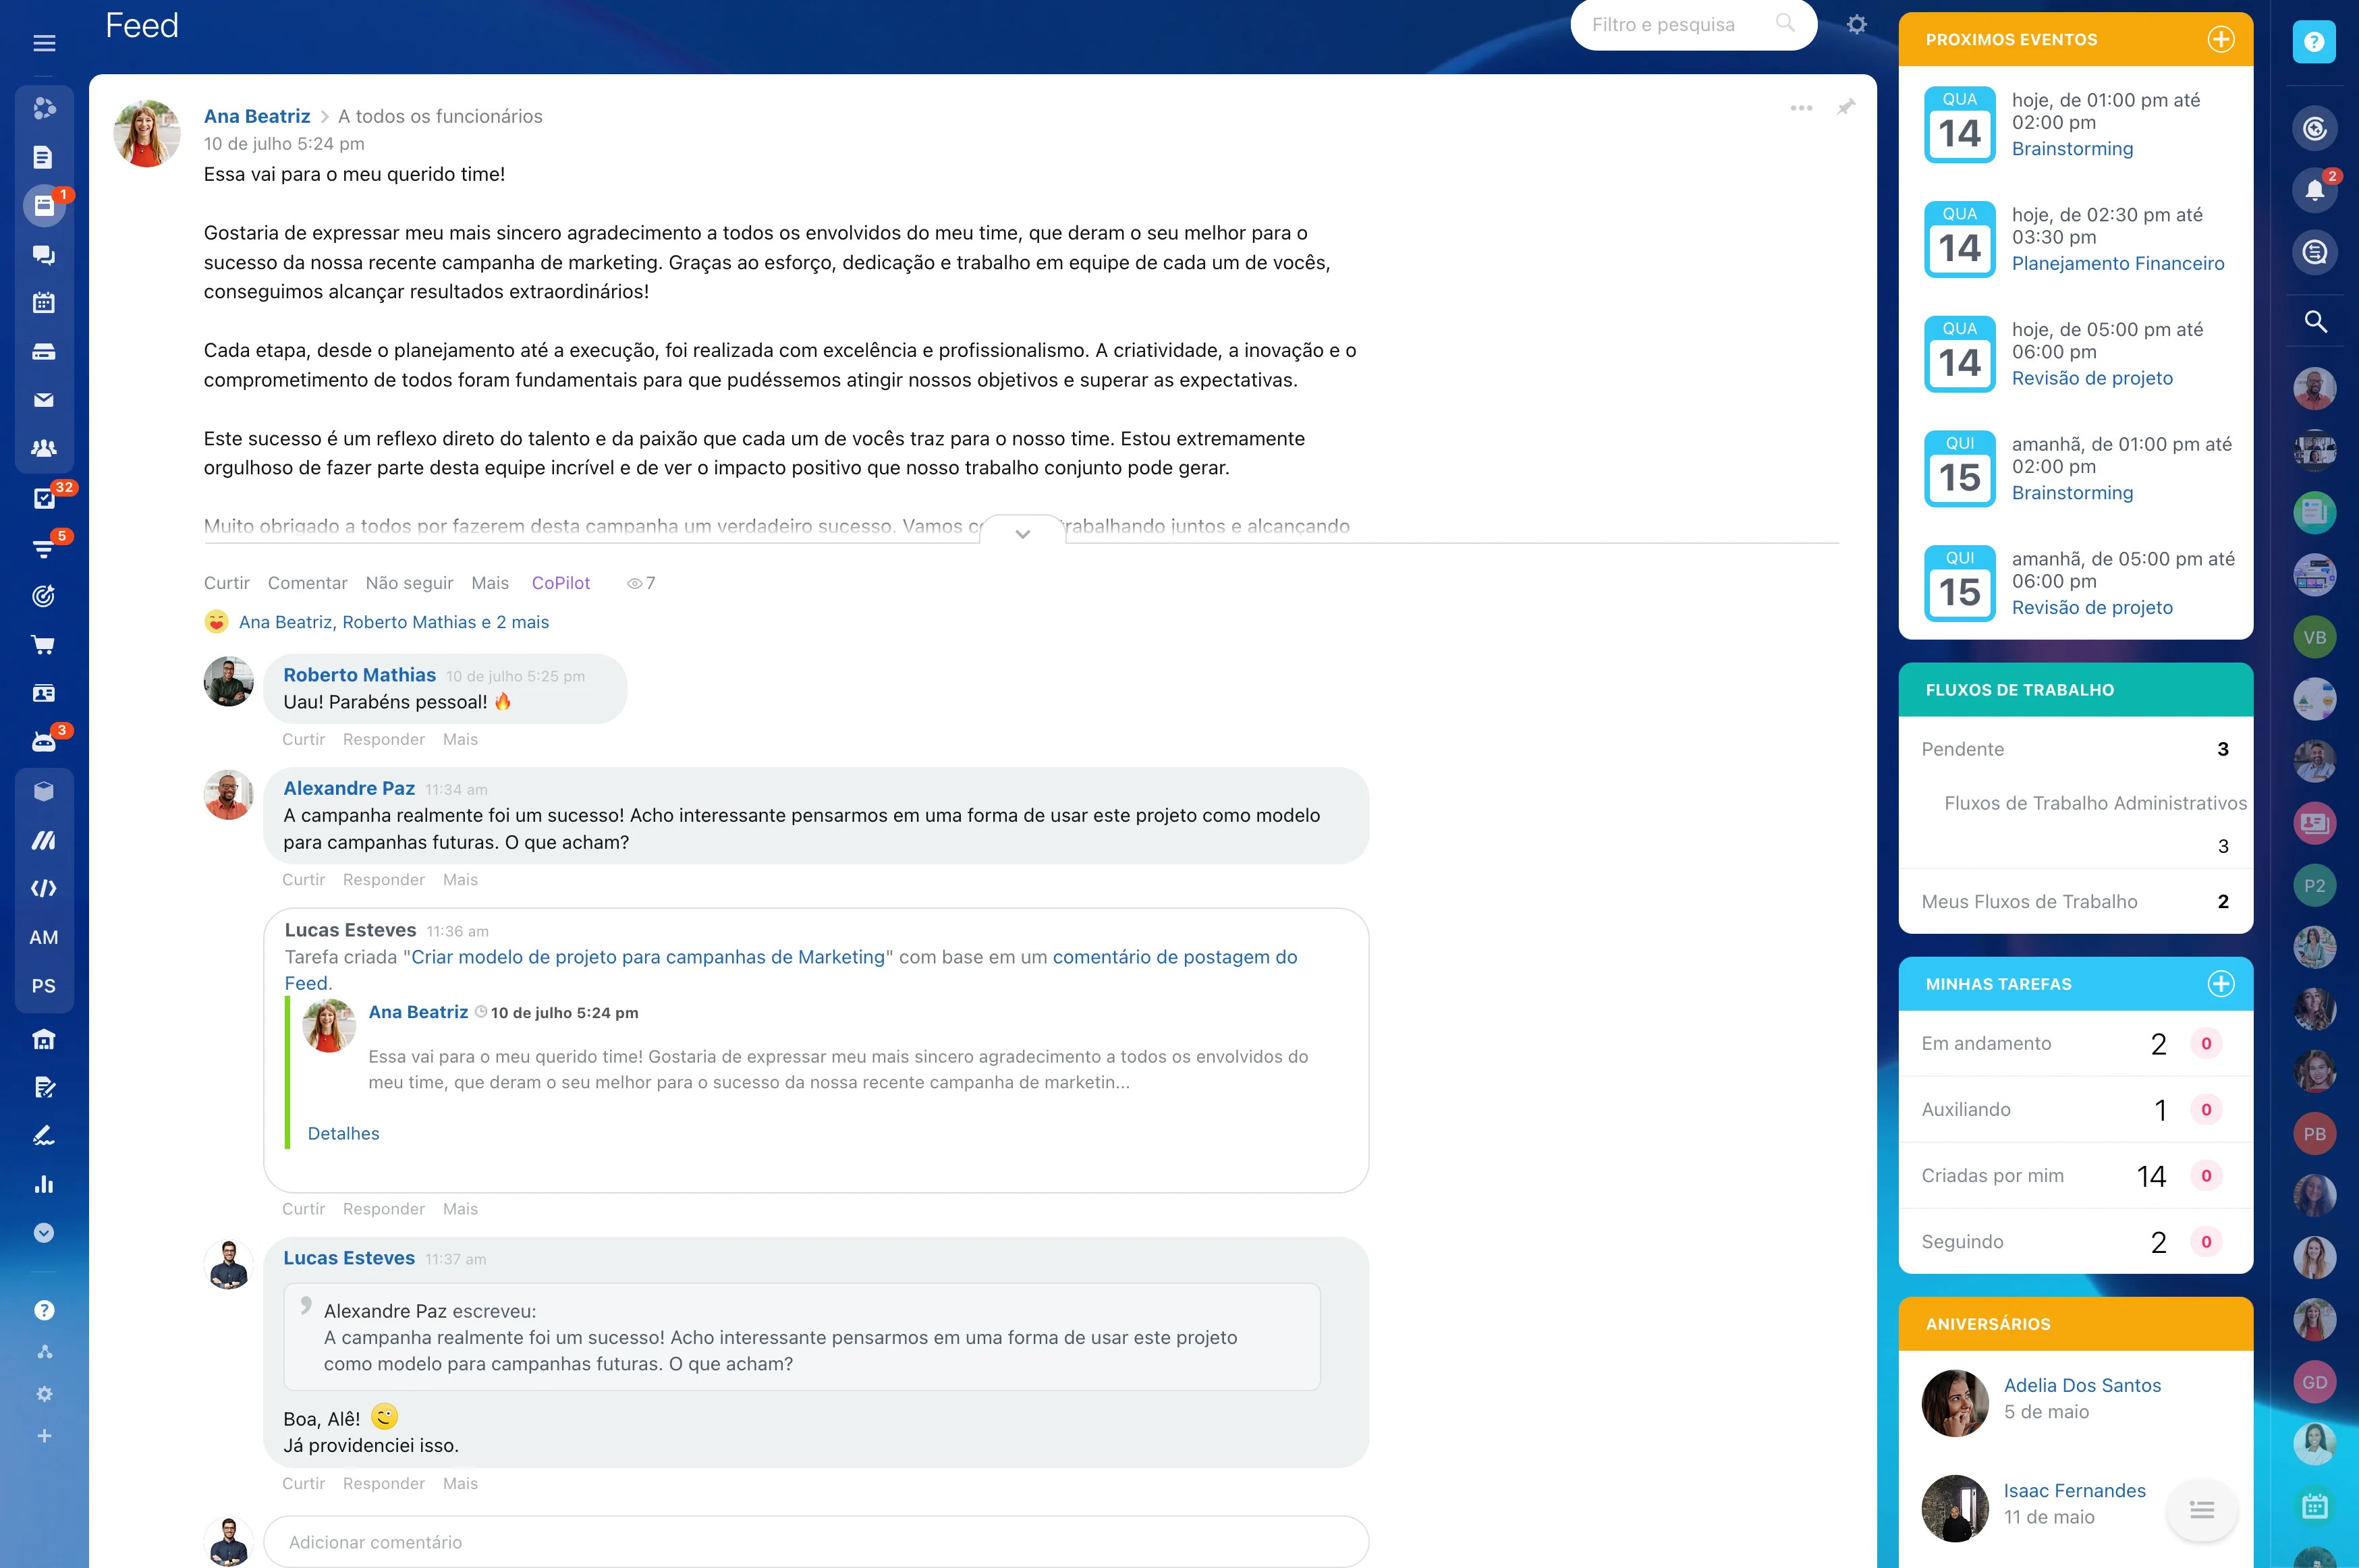2359x1568 pixels.
Task: Open the Planejamento Financeiro event link
Action: pos(2117,263)
